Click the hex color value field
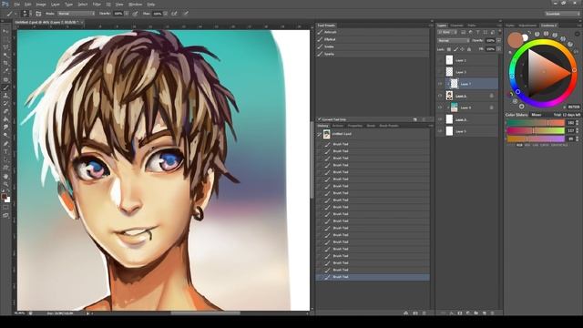Image resolution: width=583 pixels, height=328 pixels. coord(573,107)
